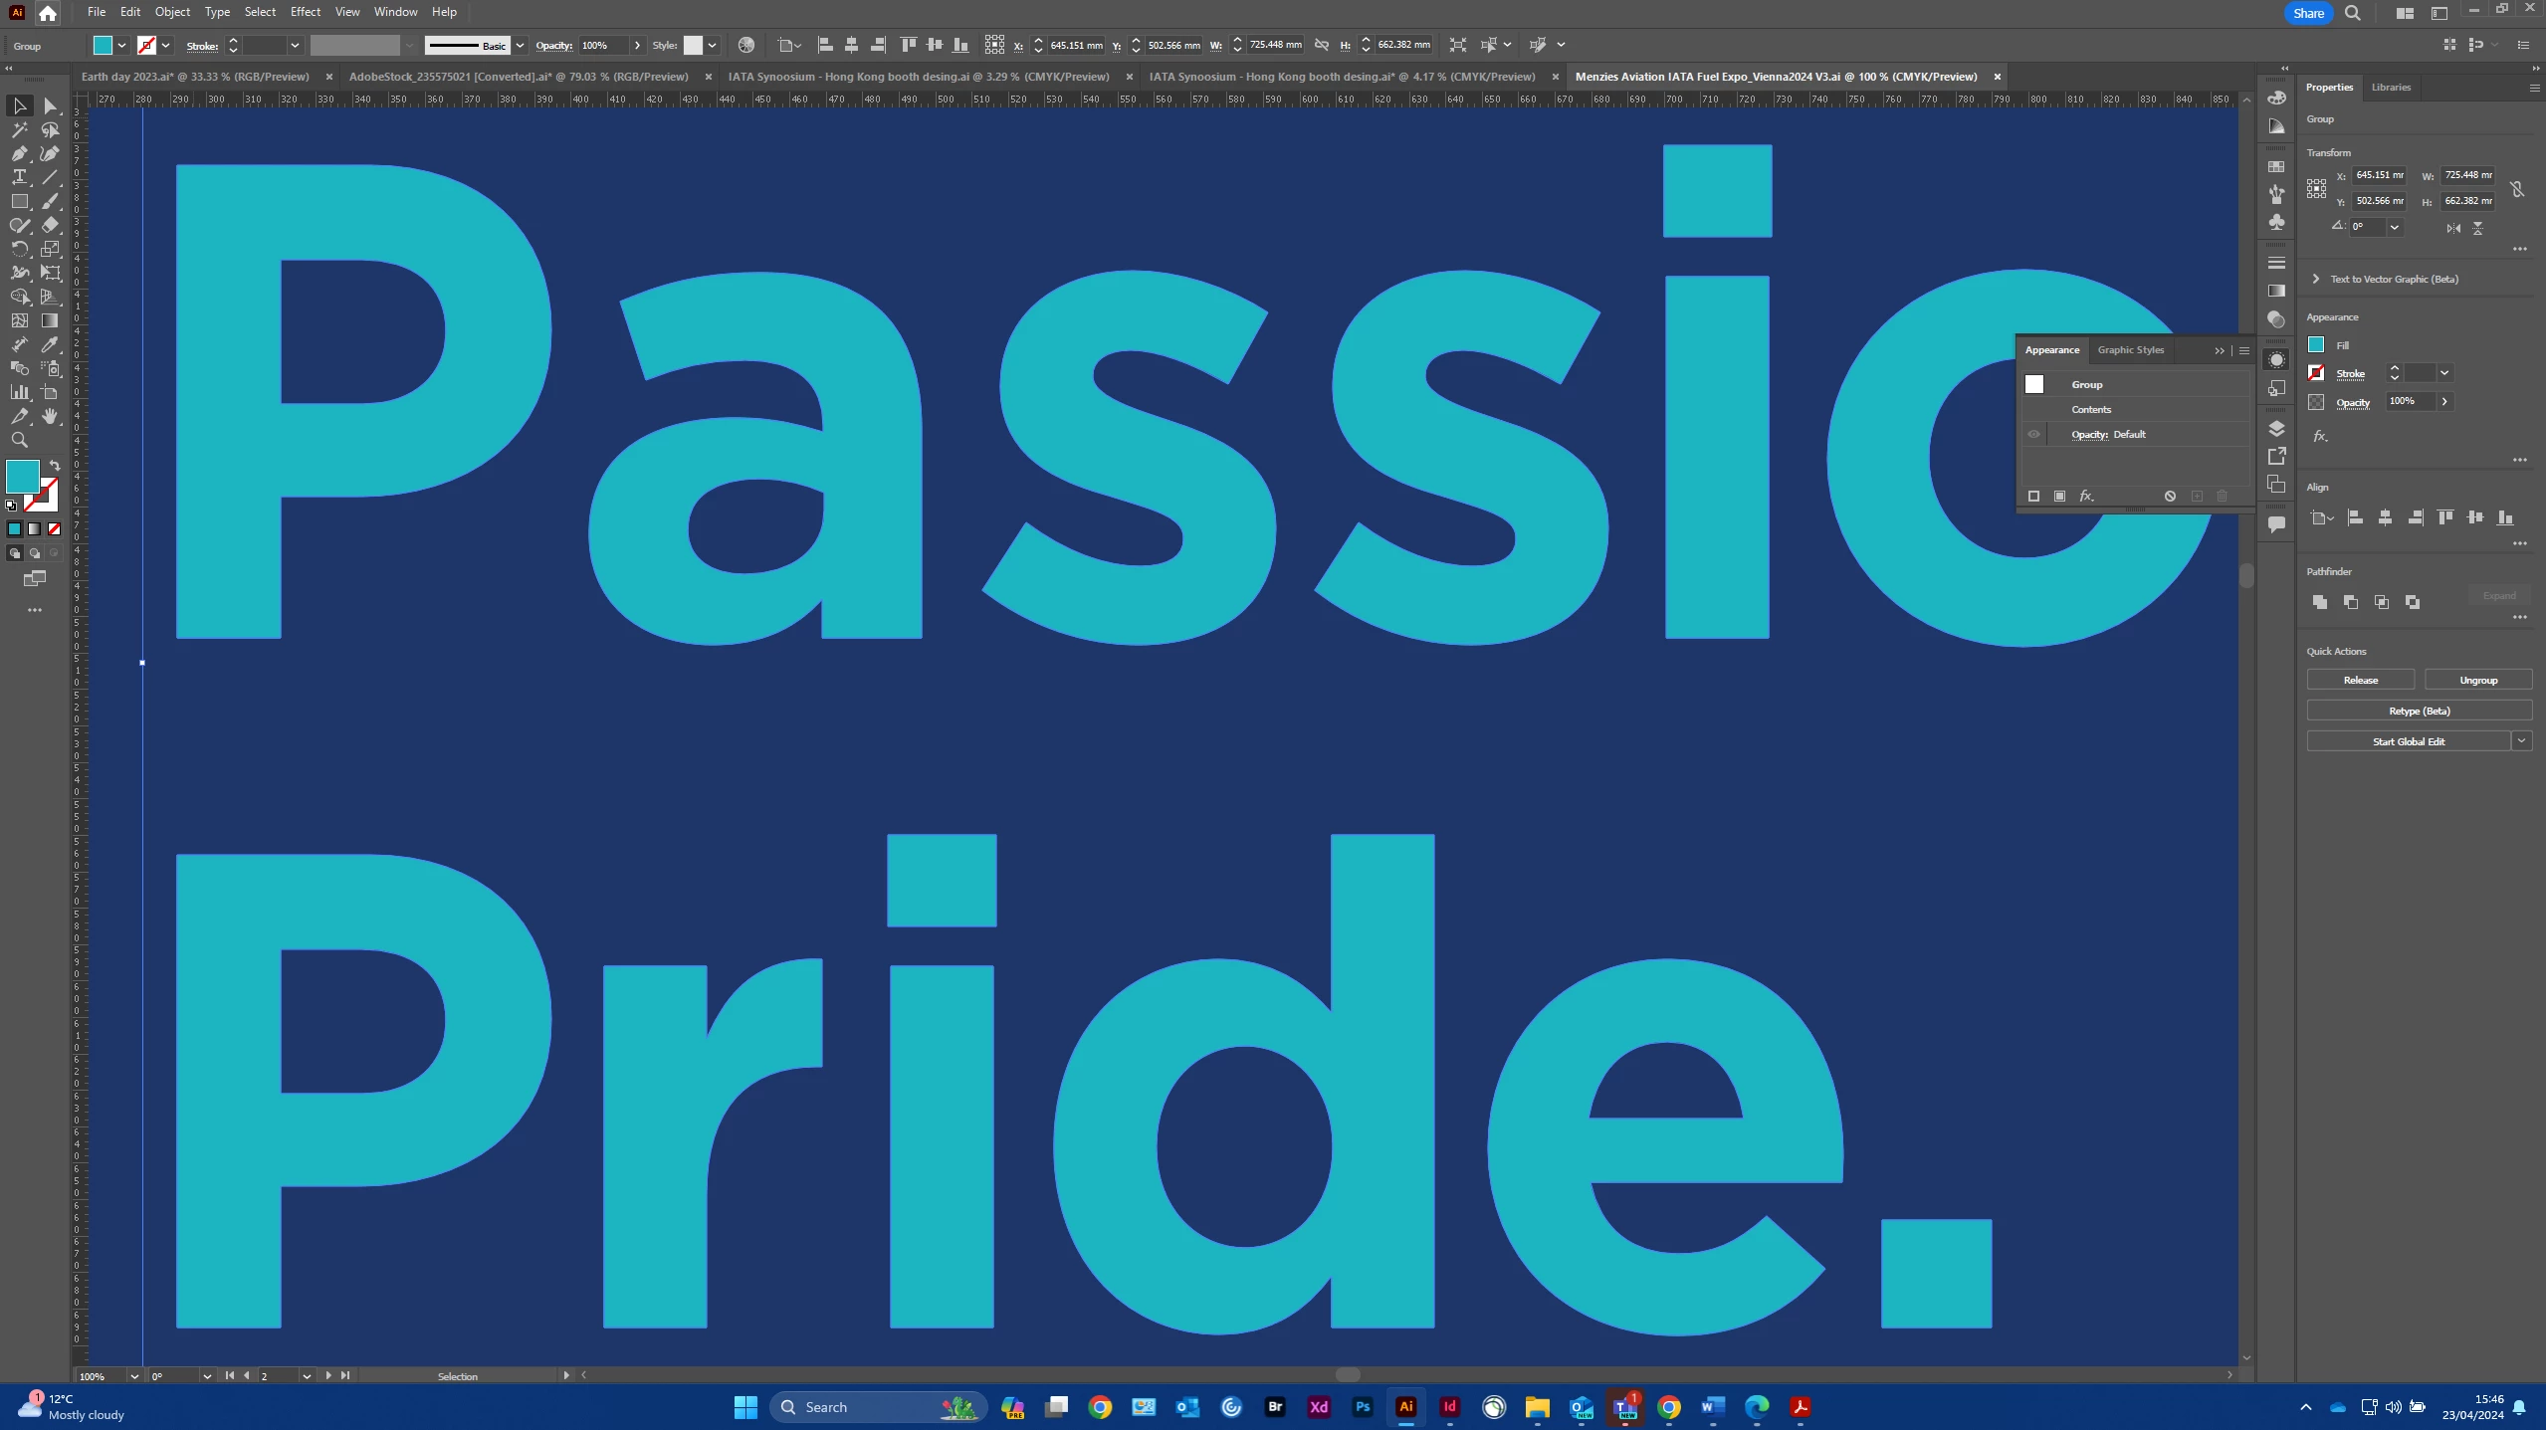This screenshot has width=2546, height=1430.
Task: Toggle Opacity row visibility eye in Appearance
Action: (x=2034, y=434)
